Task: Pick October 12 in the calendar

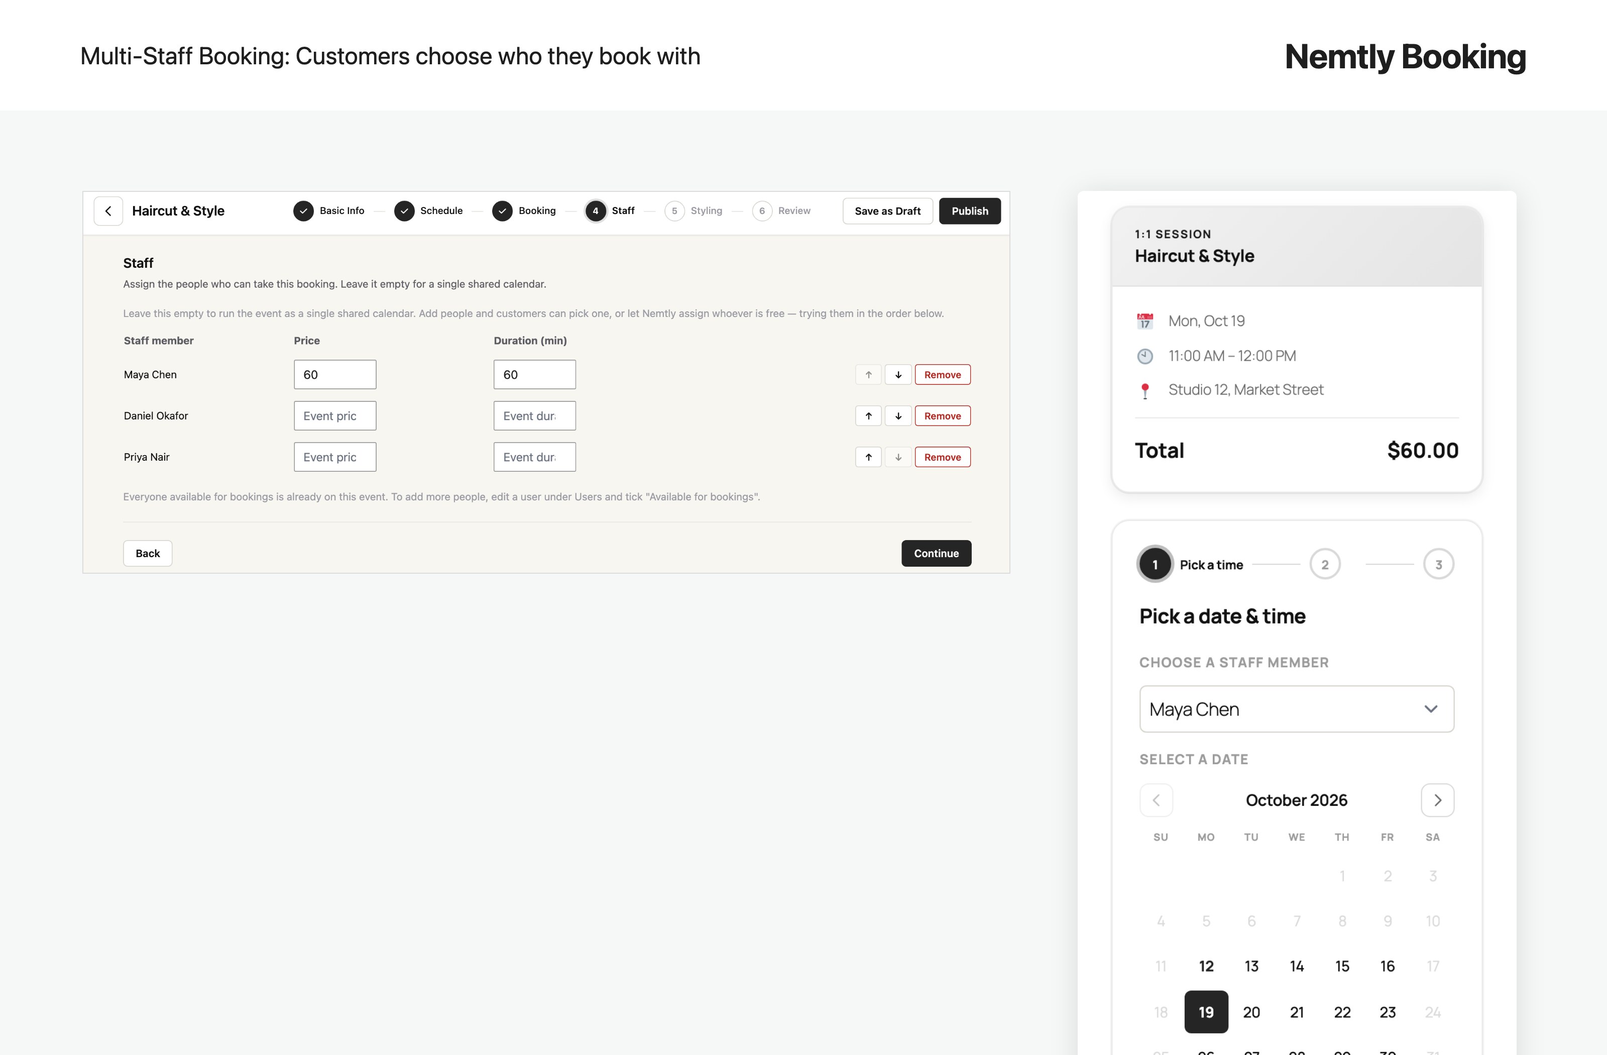Action: pos(1206,967)
